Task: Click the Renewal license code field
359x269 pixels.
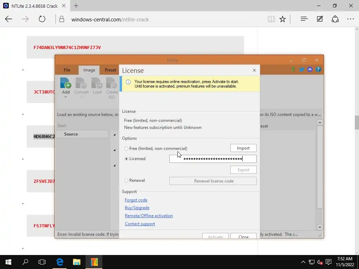Action: (213, 181)
